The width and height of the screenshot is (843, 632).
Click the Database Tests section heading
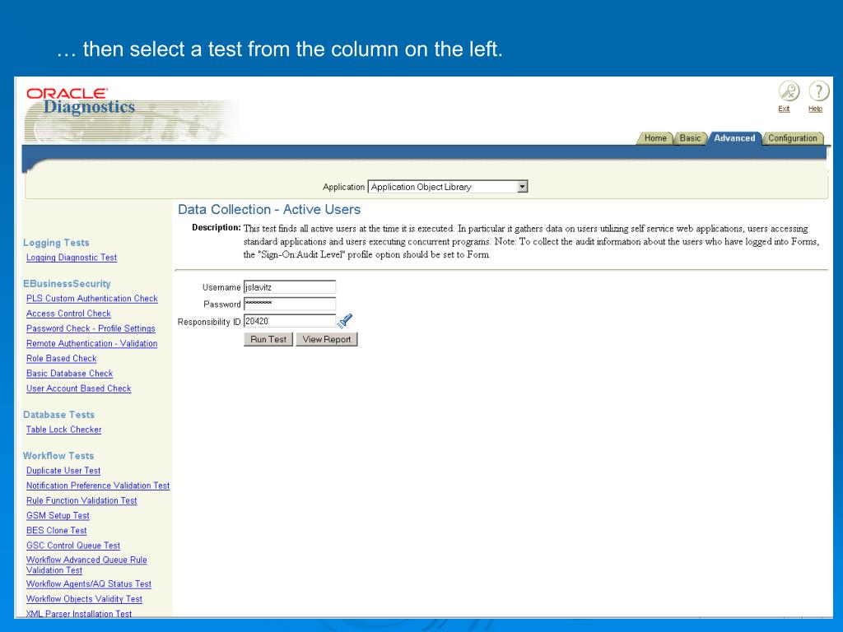click(x=58, y=415)
